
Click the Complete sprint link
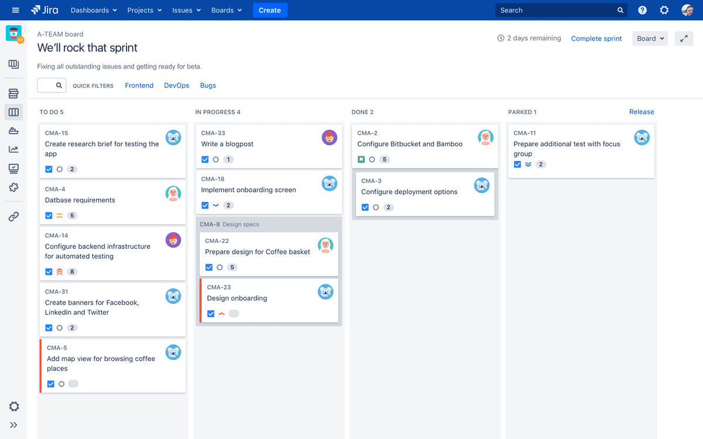pyautogui.click(x=596, y=39)
